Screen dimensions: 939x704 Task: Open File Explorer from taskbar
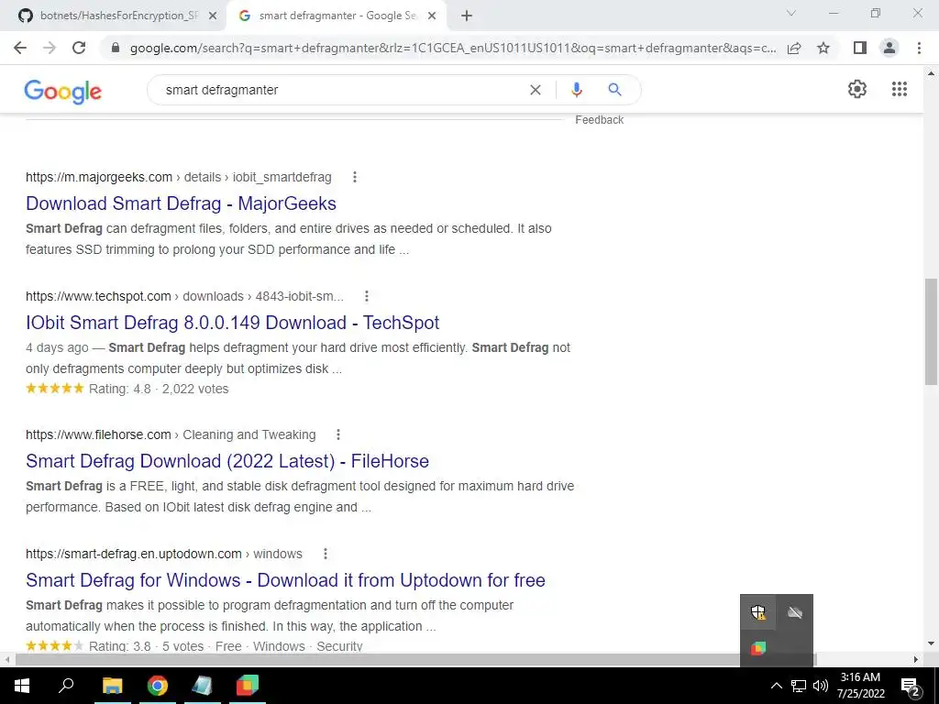tap(112, 686)
